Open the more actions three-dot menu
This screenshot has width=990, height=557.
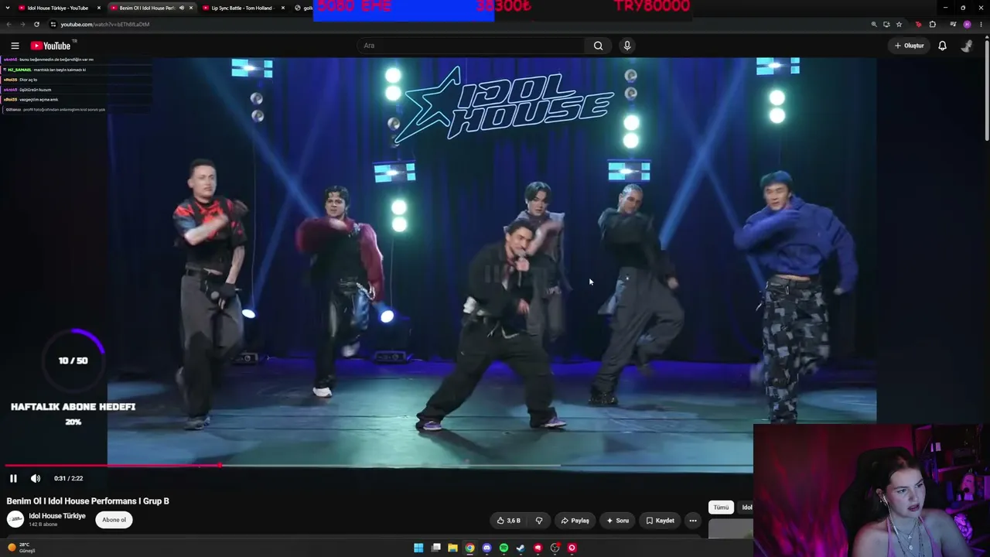693,521
